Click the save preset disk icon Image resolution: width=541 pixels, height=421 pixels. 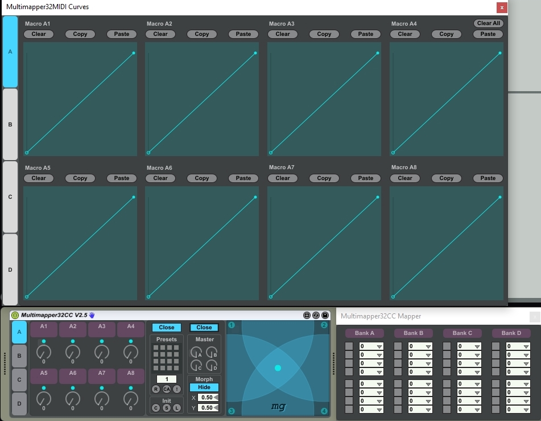pyautogui.click(x=325, y=315)
